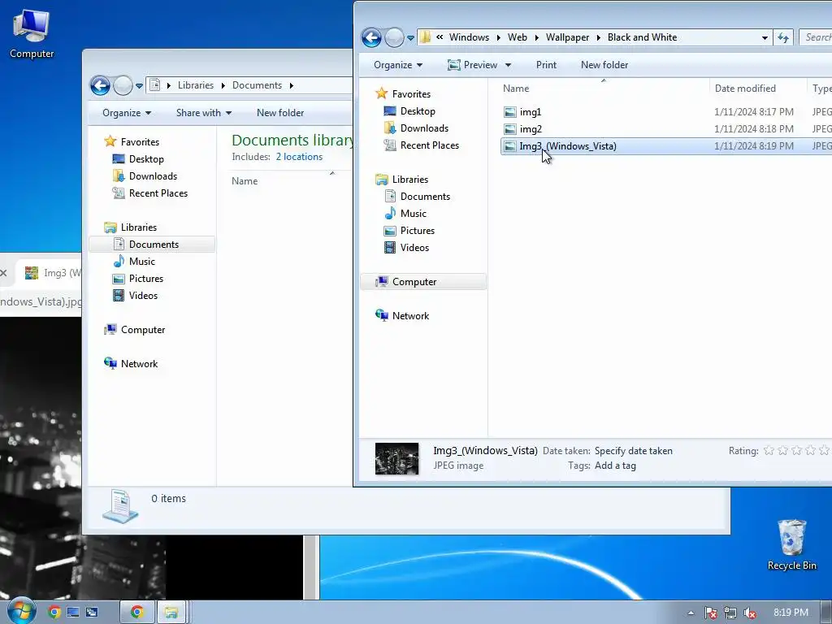Click New folder in Documents window
Image resolution: width=832 pixels, height=624 pixels.
click(x=280, y=112)
